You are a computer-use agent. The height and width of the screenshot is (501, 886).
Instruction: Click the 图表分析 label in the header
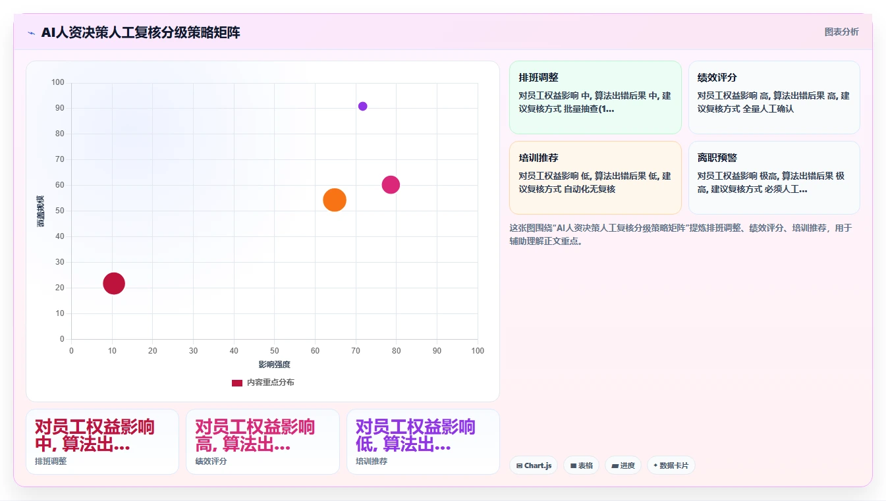842,32
